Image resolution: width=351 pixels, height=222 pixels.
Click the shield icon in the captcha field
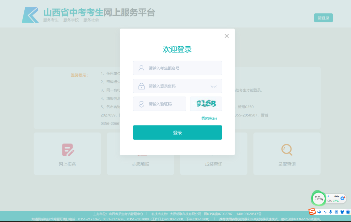pyautogui.click(x=141, y=104)
